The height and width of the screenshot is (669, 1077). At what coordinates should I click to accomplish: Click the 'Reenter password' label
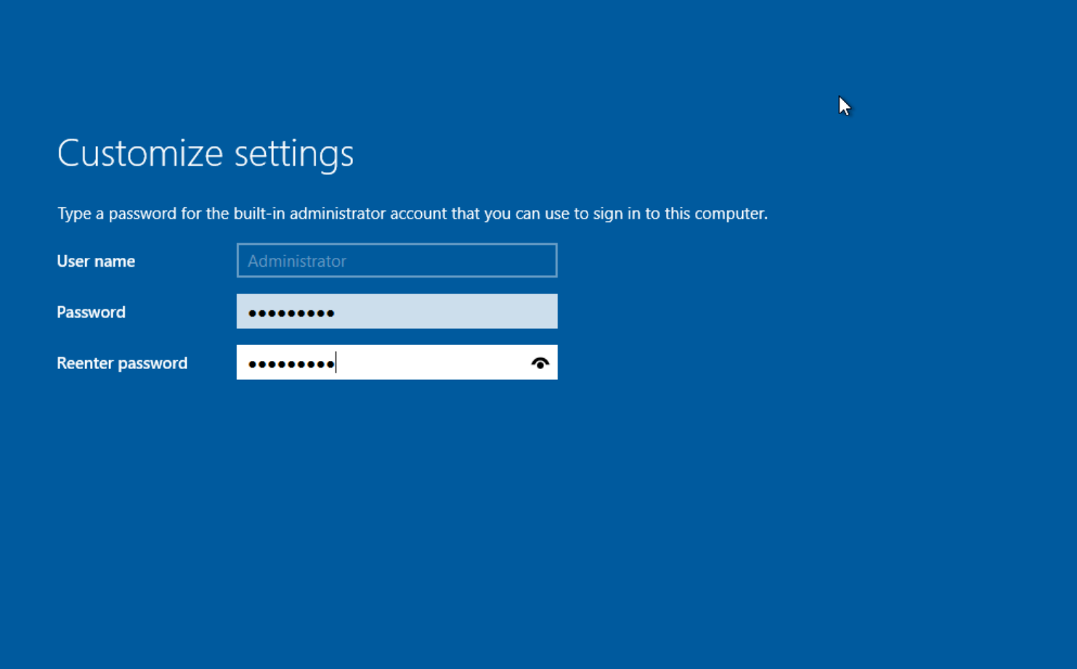(122, 363)
